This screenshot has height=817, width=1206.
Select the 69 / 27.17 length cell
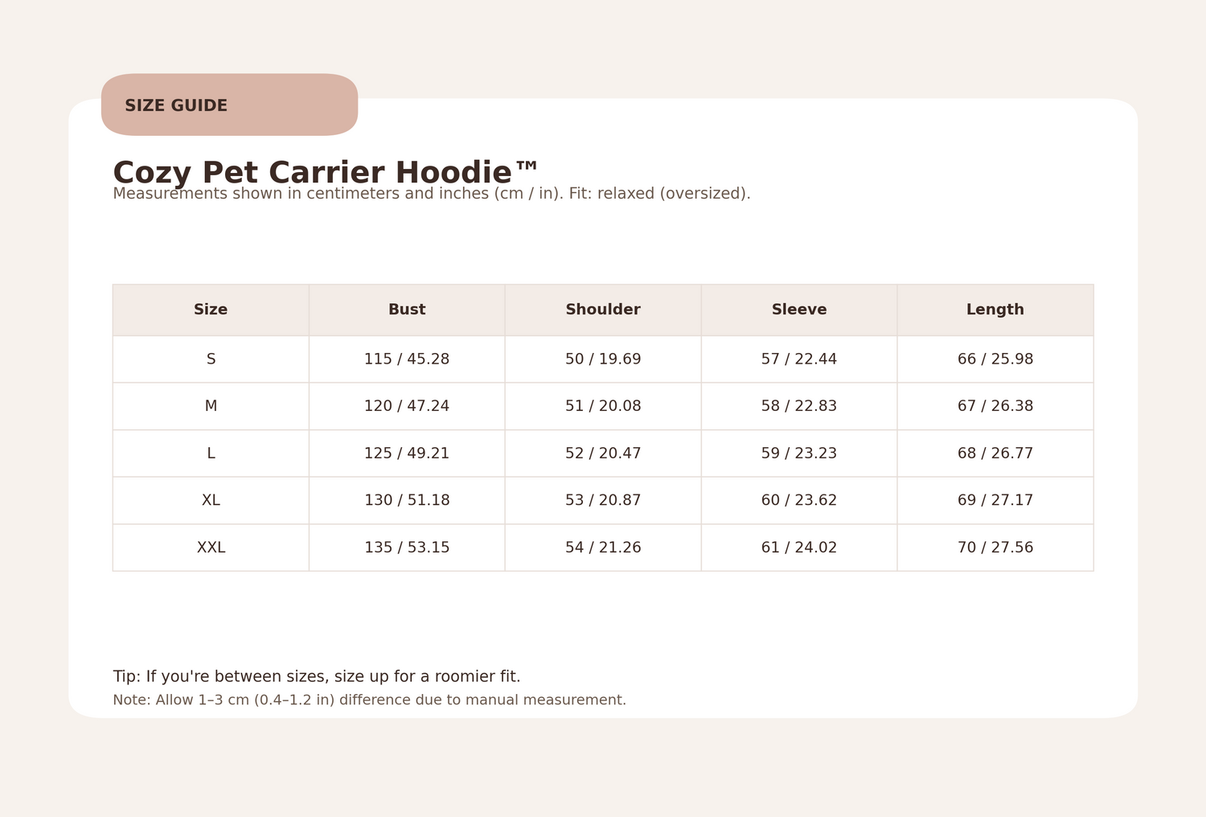click(x=995, y=500)
